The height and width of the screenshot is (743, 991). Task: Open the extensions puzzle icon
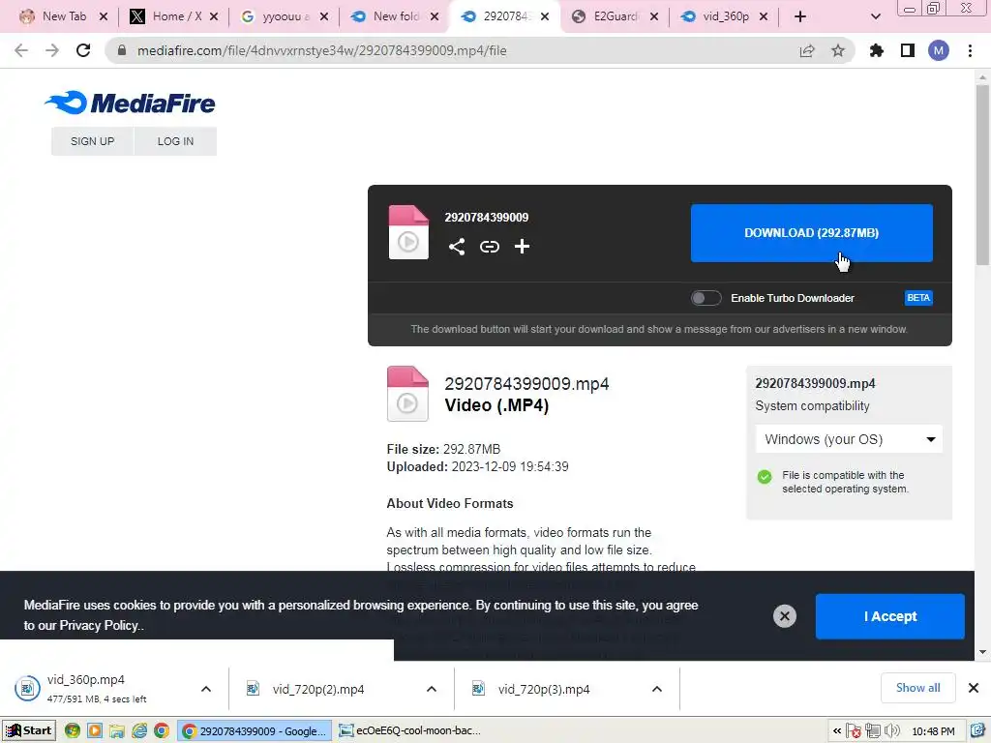pos(877,50)
